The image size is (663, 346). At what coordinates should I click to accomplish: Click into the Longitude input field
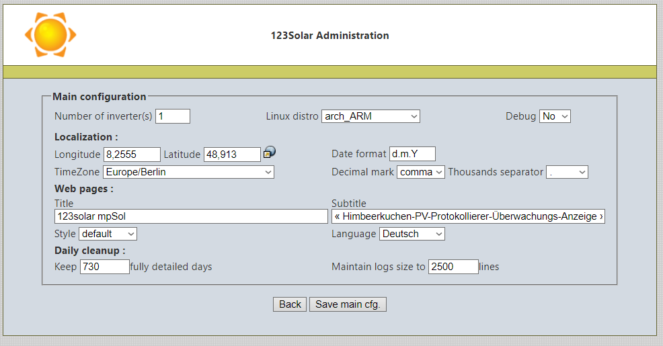pos(132,155)
